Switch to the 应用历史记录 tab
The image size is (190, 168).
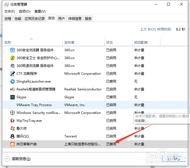(x=35, y=18)
